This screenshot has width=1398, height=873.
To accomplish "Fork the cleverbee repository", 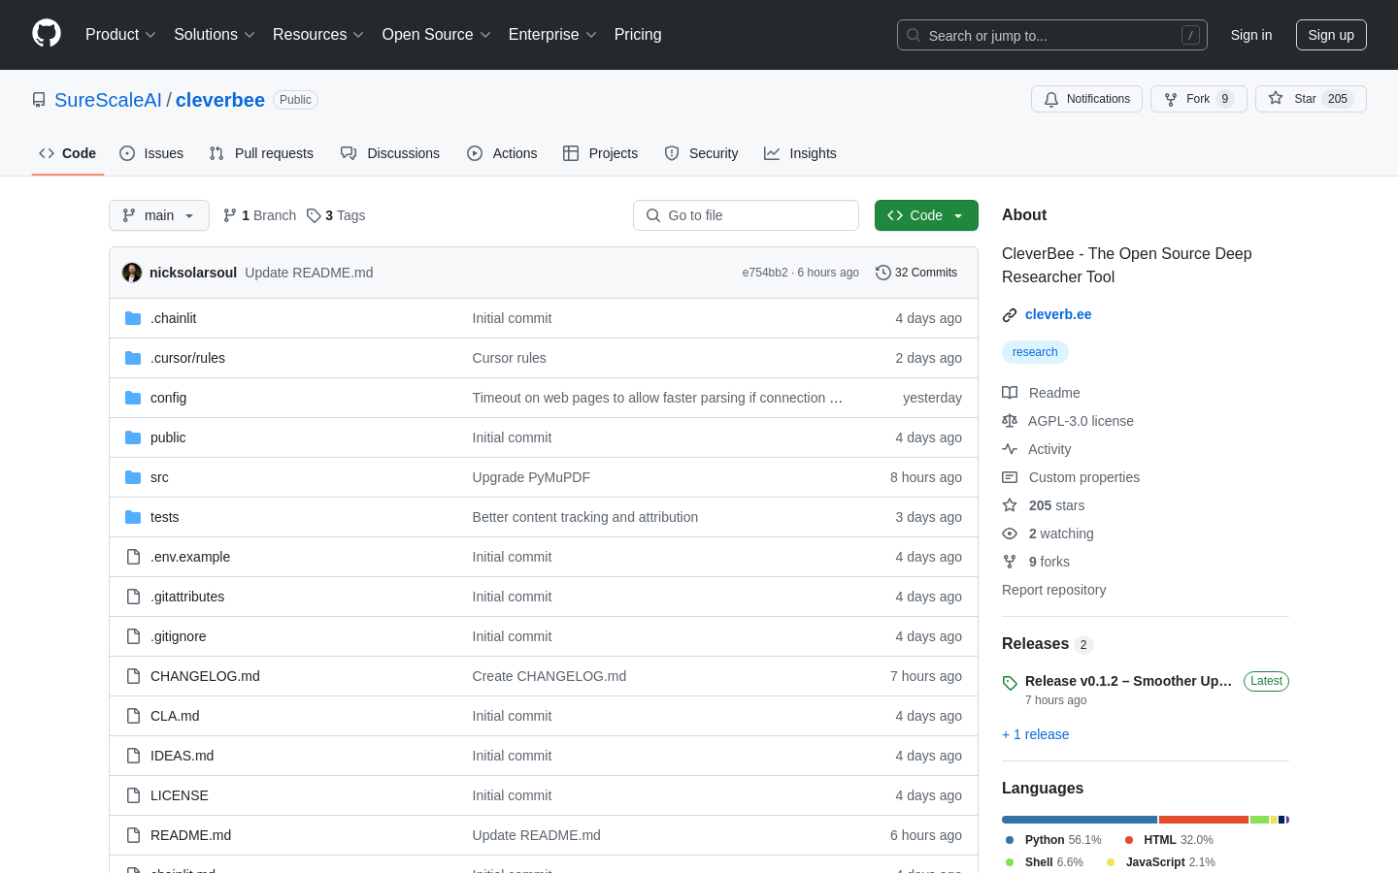I will (1198, 99).
